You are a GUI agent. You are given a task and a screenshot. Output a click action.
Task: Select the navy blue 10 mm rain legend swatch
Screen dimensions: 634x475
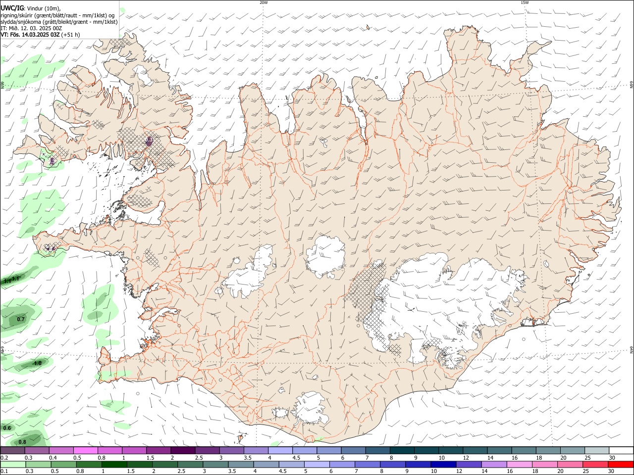coord(443,464)
